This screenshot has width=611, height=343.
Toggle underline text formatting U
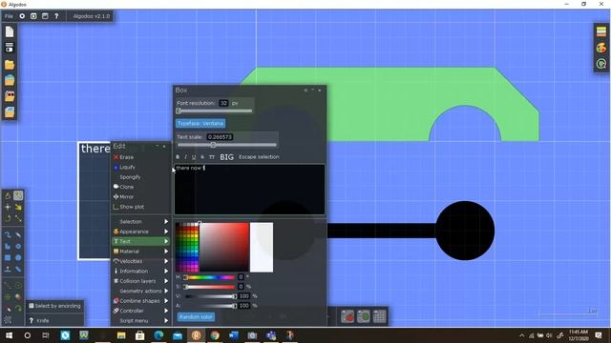tap(194, 157)
